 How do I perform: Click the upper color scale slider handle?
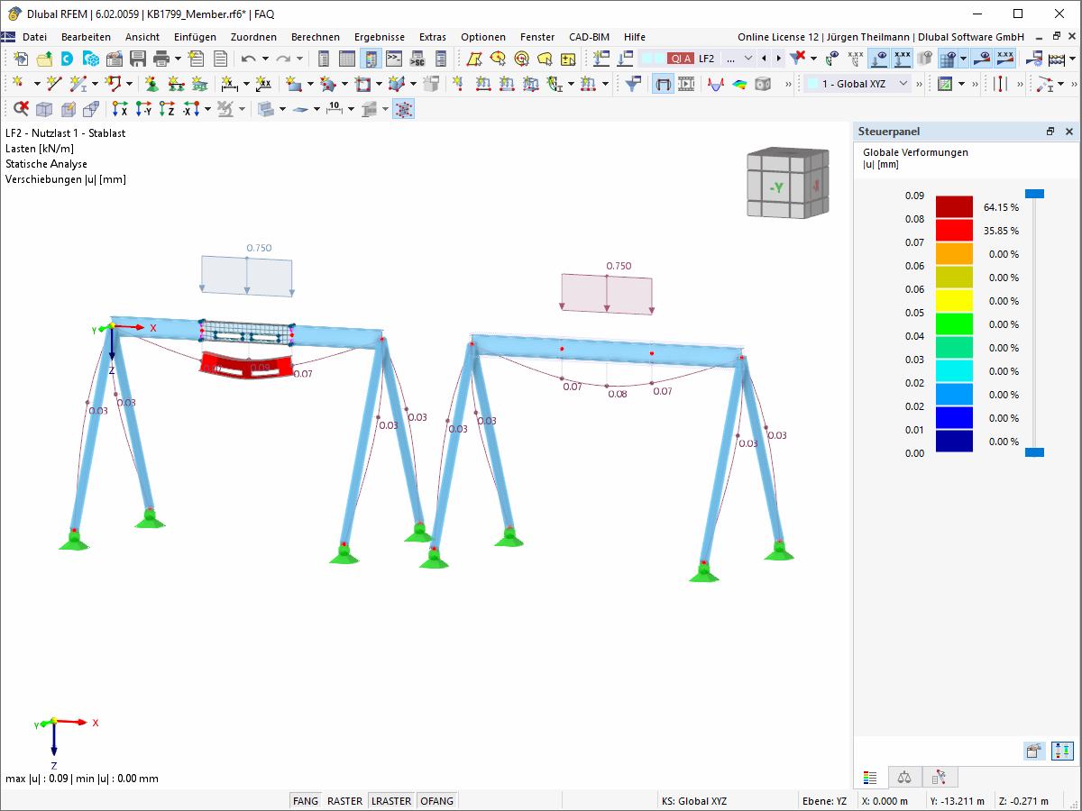(x=1034, y=194)
